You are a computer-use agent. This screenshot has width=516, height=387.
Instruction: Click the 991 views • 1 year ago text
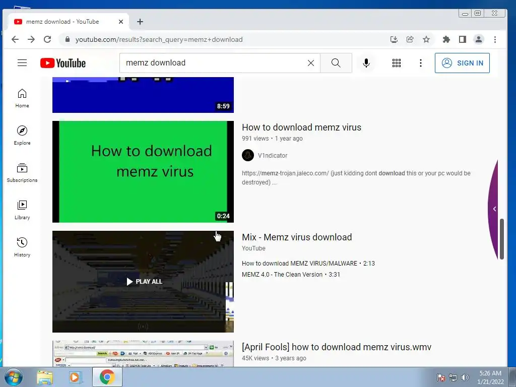[x=272, y=139]
